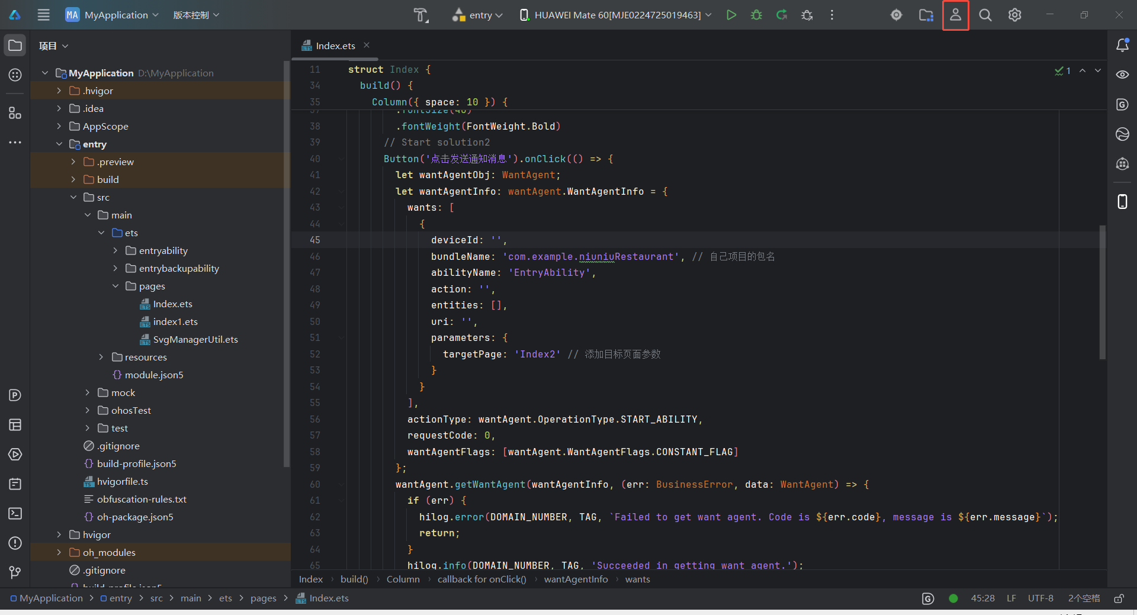Open the notifications bell panel
1137x615 pixels.
tap(1122, 45)
